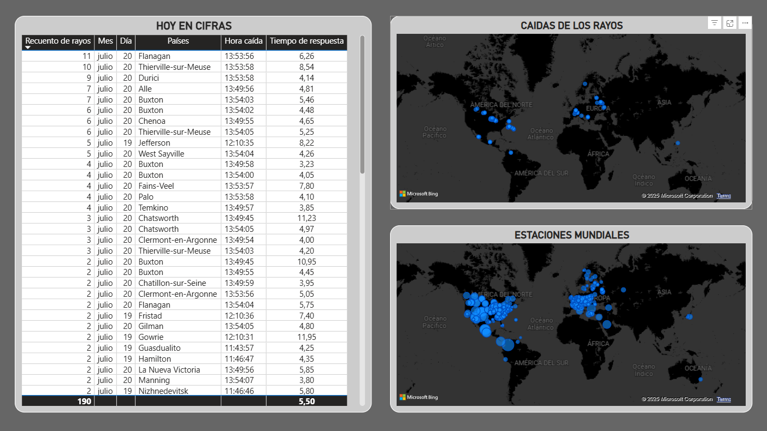Open Terms link in Caidas de los Rayos map

pyautogui.click(x=724, y=196)
